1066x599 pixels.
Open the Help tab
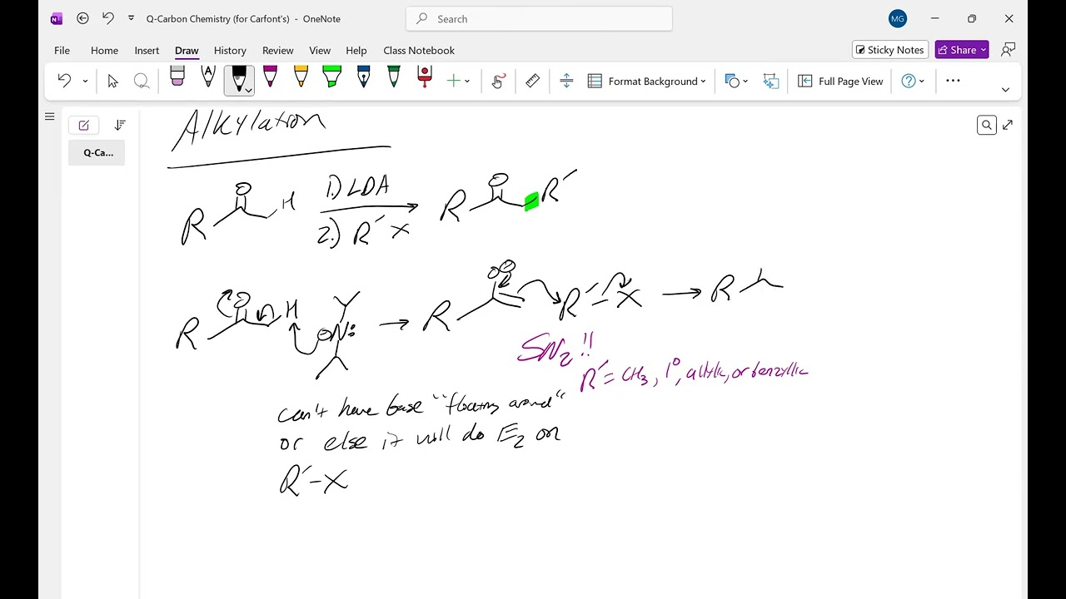point(356,50)
